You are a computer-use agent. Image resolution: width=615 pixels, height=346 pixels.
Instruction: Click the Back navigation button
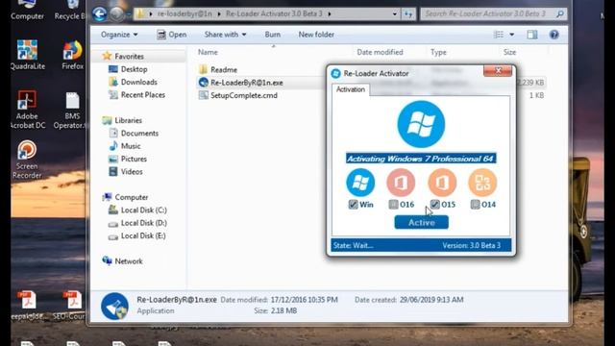click(100, 14)
